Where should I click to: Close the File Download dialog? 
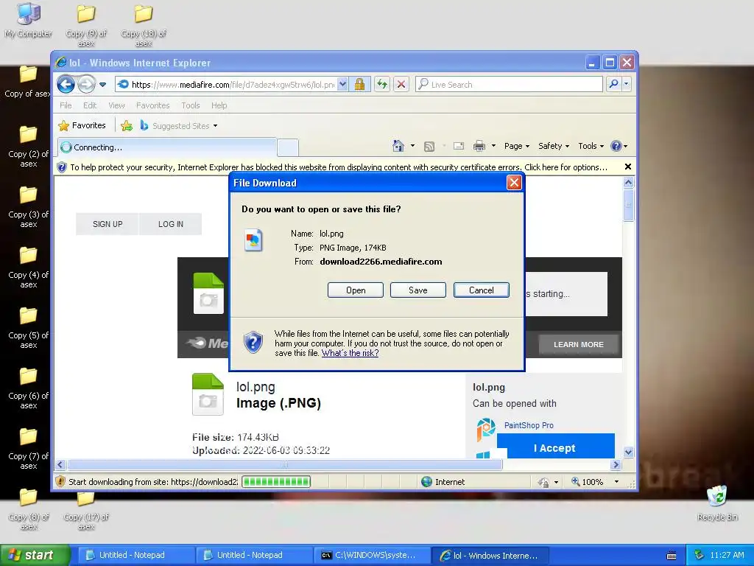coord(514,183)
